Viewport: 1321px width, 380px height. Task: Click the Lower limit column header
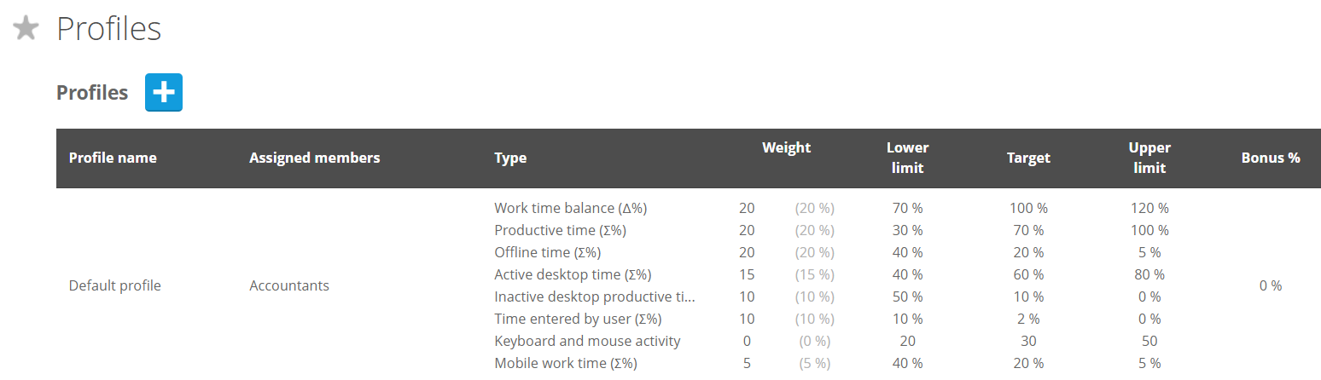click(x=907, y=158)
